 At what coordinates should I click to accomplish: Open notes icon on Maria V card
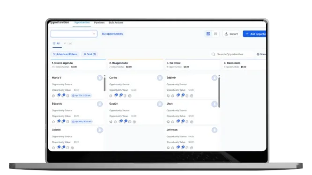63,95
